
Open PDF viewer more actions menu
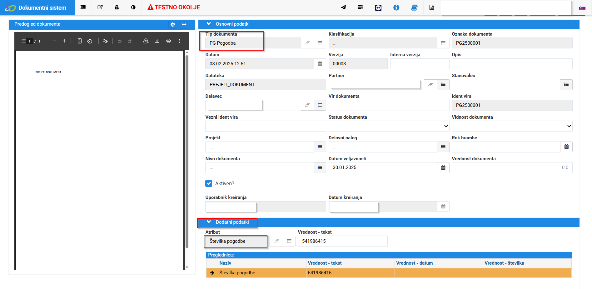180,41
